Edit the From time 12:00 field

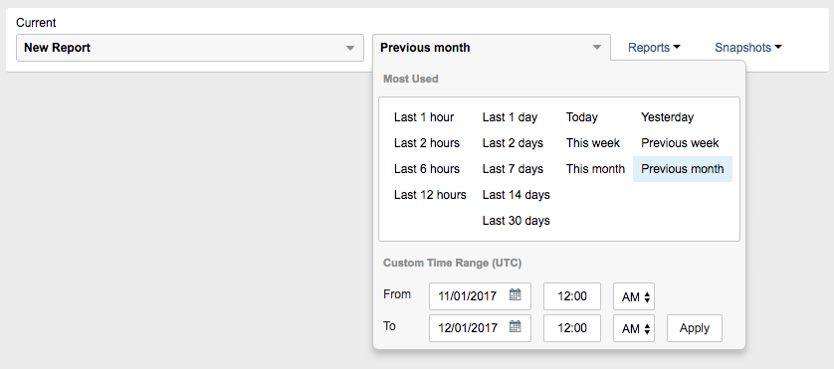[572, 296]
